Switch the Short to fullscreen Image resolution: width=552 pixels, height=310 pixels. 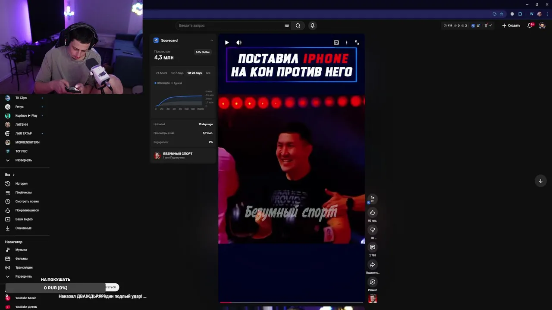pyautogui.click(x=357, y=43)
